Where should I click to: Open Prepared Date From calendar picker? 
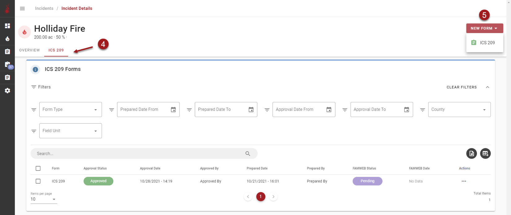(173, 110)
